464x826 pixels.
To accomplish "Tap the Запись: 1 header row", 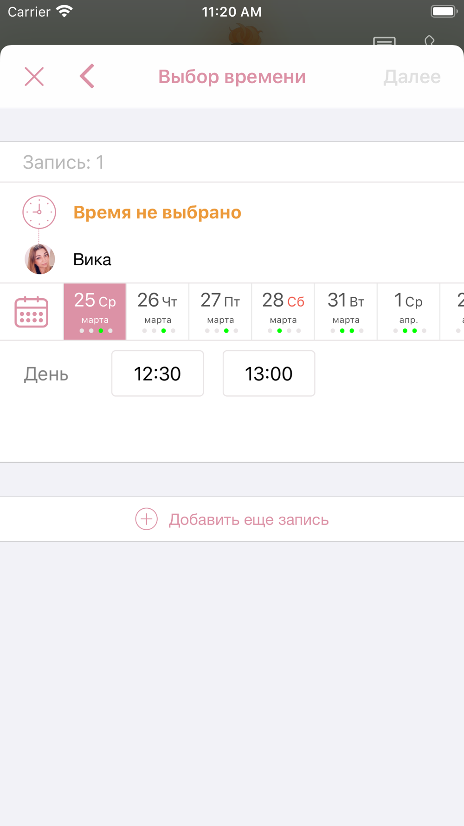I will coord(232,162).
